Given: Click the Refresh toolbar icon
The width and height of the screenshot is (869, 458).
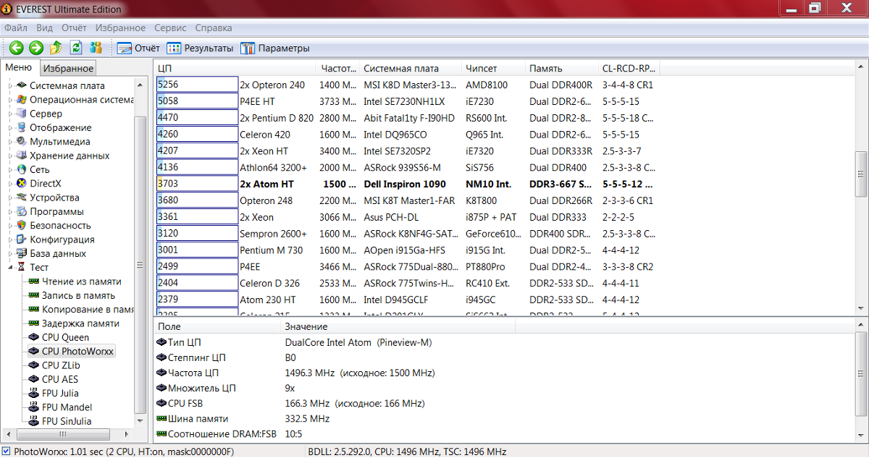Looking at the screenshot, I should pos(76,48).
